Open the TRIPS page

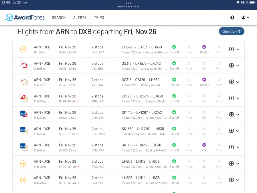[99, 17]
